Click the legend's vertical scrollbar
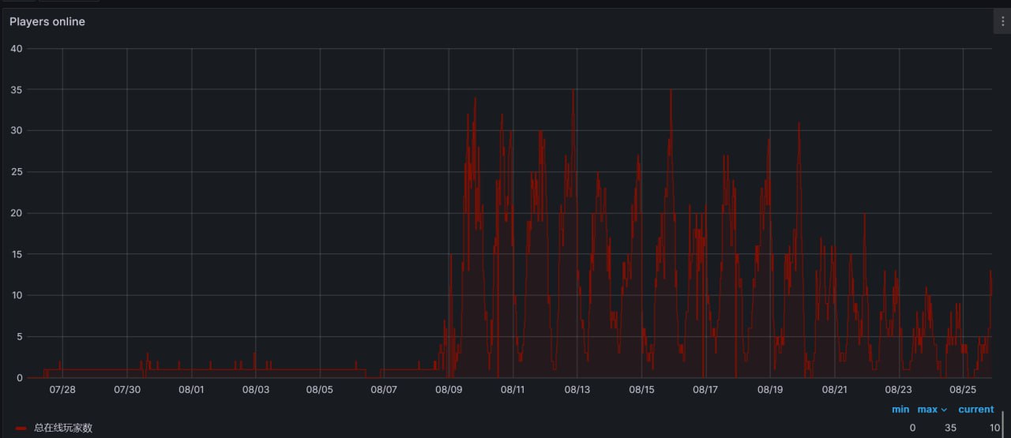Image resolution: width=1011 pixels, height=438 pixels. (x=1003, y=422)
